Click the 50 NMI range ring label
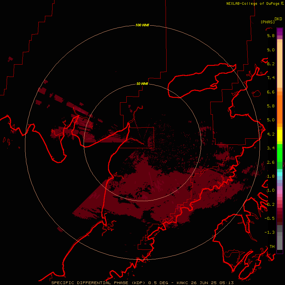The height and width of the screenshot is (285, 285). tap(142, 84)
